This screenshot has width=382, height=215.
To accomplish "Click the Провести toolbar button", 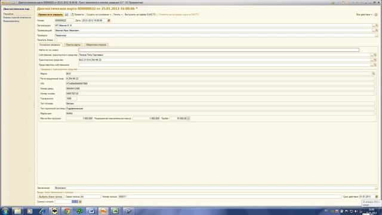I will pyautogui.click(x=77, y=14).
